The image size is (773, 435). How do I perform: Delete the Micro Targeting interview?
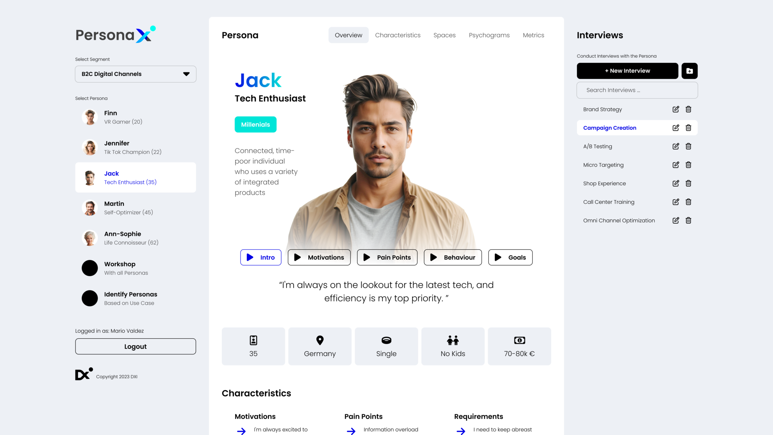click(x=688, y=165)
